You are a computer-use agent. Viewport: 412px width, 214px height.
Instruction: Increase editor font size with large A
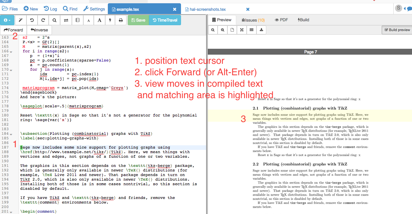(x=99, y=20)
